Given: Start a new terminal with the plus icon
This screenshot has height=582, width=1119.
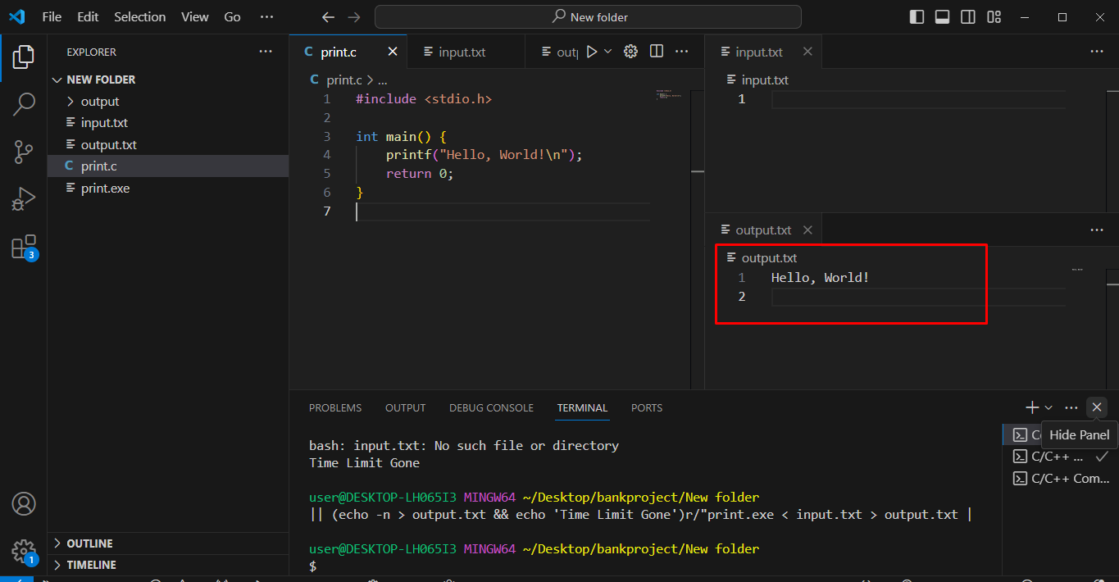Looking at the screenshot, I should click(1031, 407).
